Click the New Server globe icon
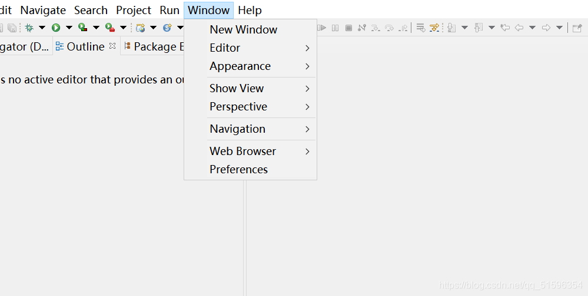Image resolution: width=588 pixels, height=296 pixels. pos(141,28)
